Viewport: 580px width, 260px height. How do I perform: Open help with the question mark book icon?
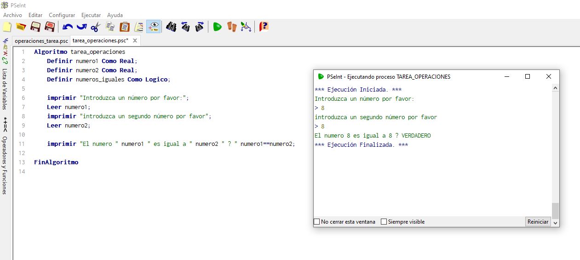264,27
